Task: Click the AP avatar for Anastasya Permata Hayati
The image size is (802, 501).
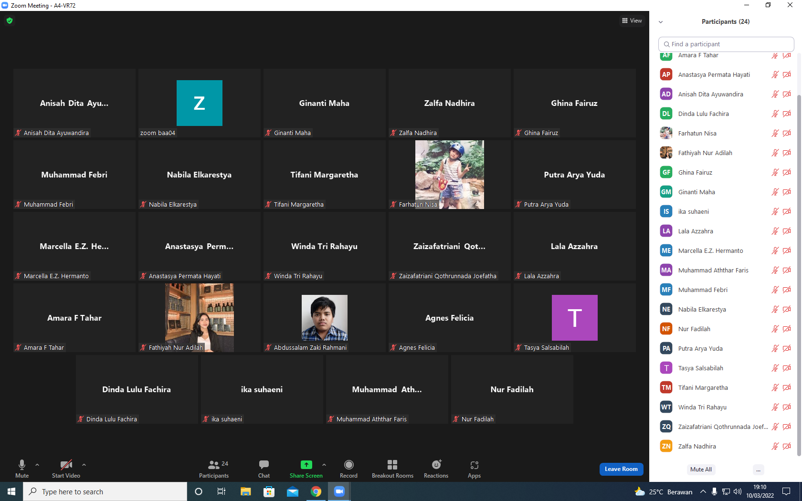Action: (666, 74)
